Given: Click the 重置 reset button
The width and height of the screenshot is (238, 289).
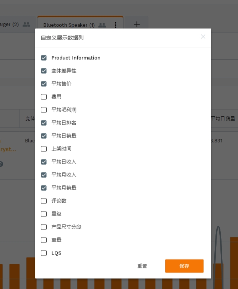Looking at the screenshot, I should (x=142, y=266).
